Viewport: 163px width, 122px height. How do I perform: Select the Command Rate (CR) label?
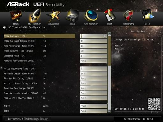[14, 56]
